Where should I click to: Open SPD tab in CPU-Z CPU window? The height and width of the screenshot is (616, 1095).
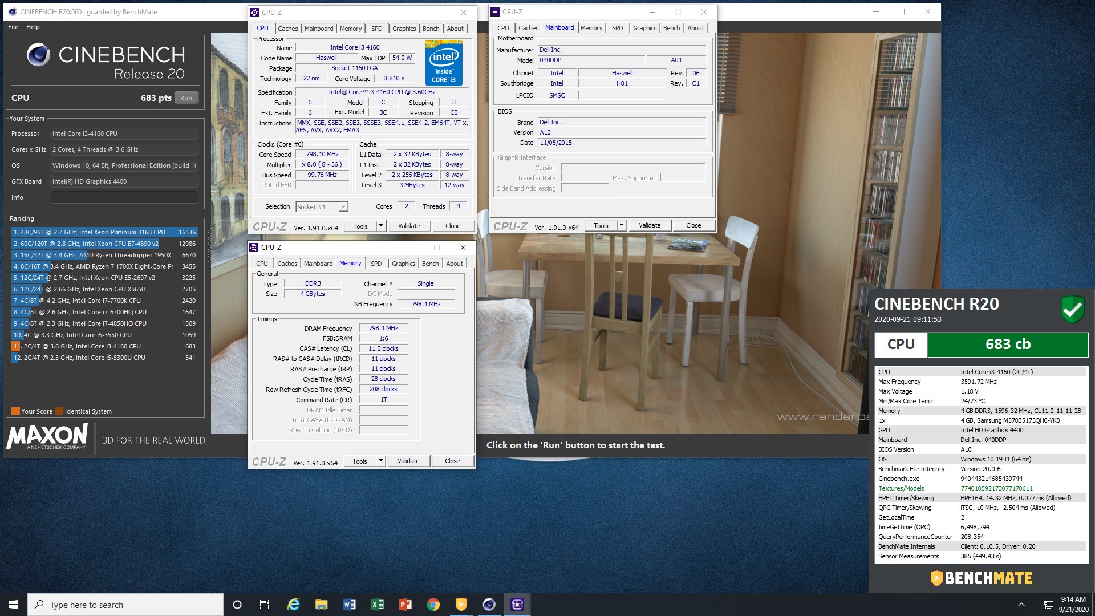coord(377,29)
